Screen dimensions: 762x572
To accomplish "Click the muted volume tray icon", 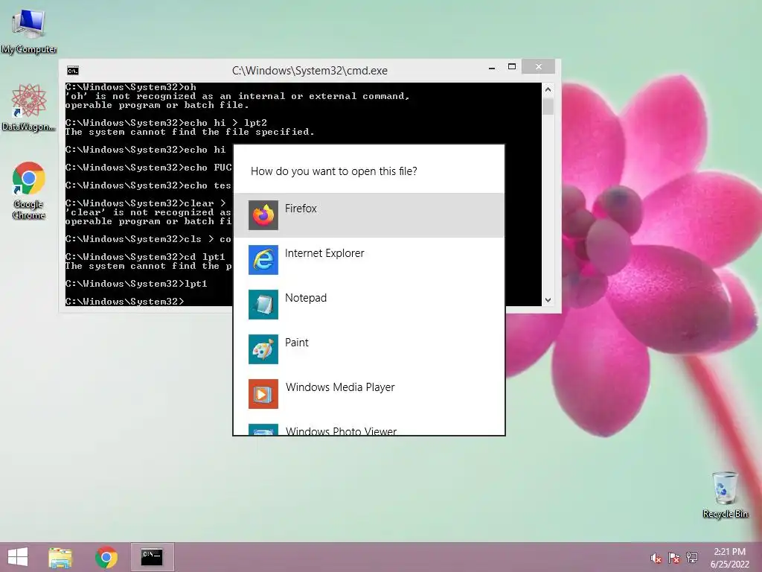I will (x=656, y=558).
